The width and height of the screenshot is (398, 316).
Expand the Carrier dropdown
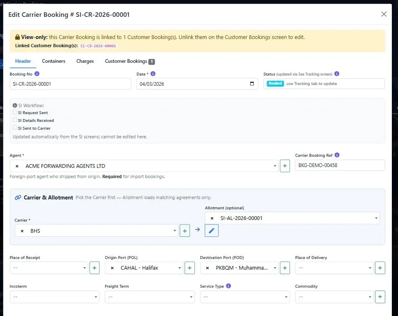click(175, 231)
